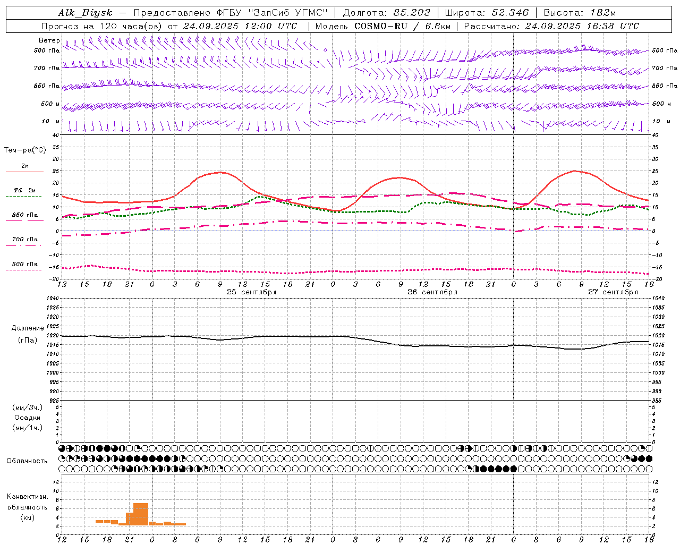Image resolution: width=680 pixels, height=544 pixels.
Task: Click the model label 'COSMO-RU / 6.6км'
Action: click(402, 26)
